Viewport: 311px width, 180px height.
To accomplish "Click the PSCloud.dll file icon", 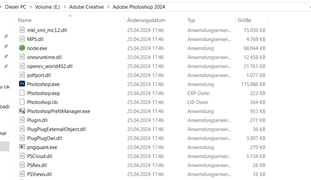I will click(22, 156).
